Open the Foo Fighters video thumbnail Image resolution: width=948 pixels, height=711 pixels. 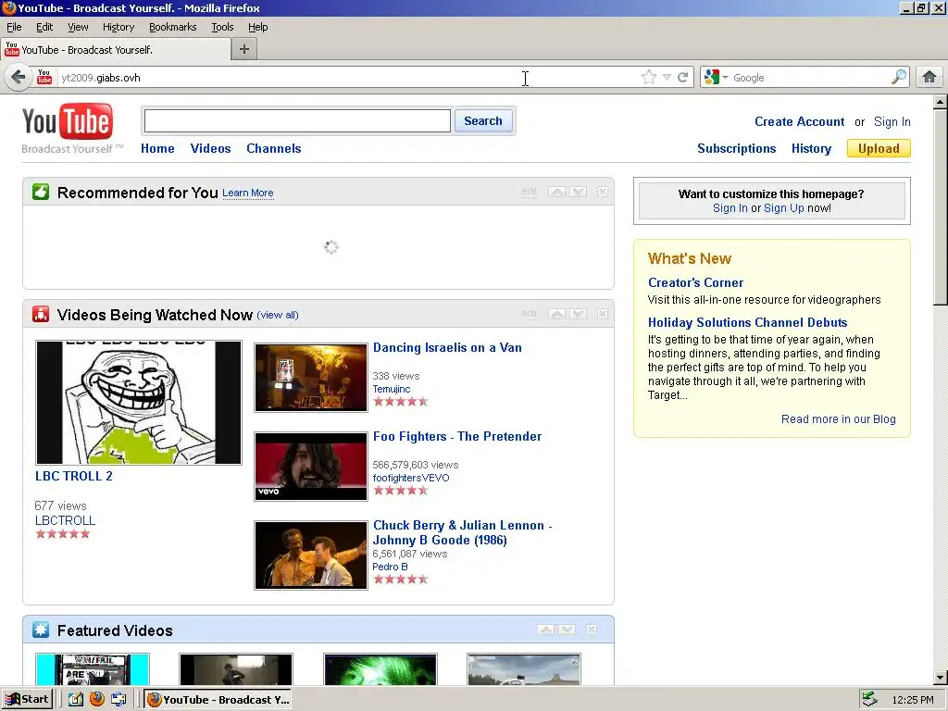(x=311, y=467)
